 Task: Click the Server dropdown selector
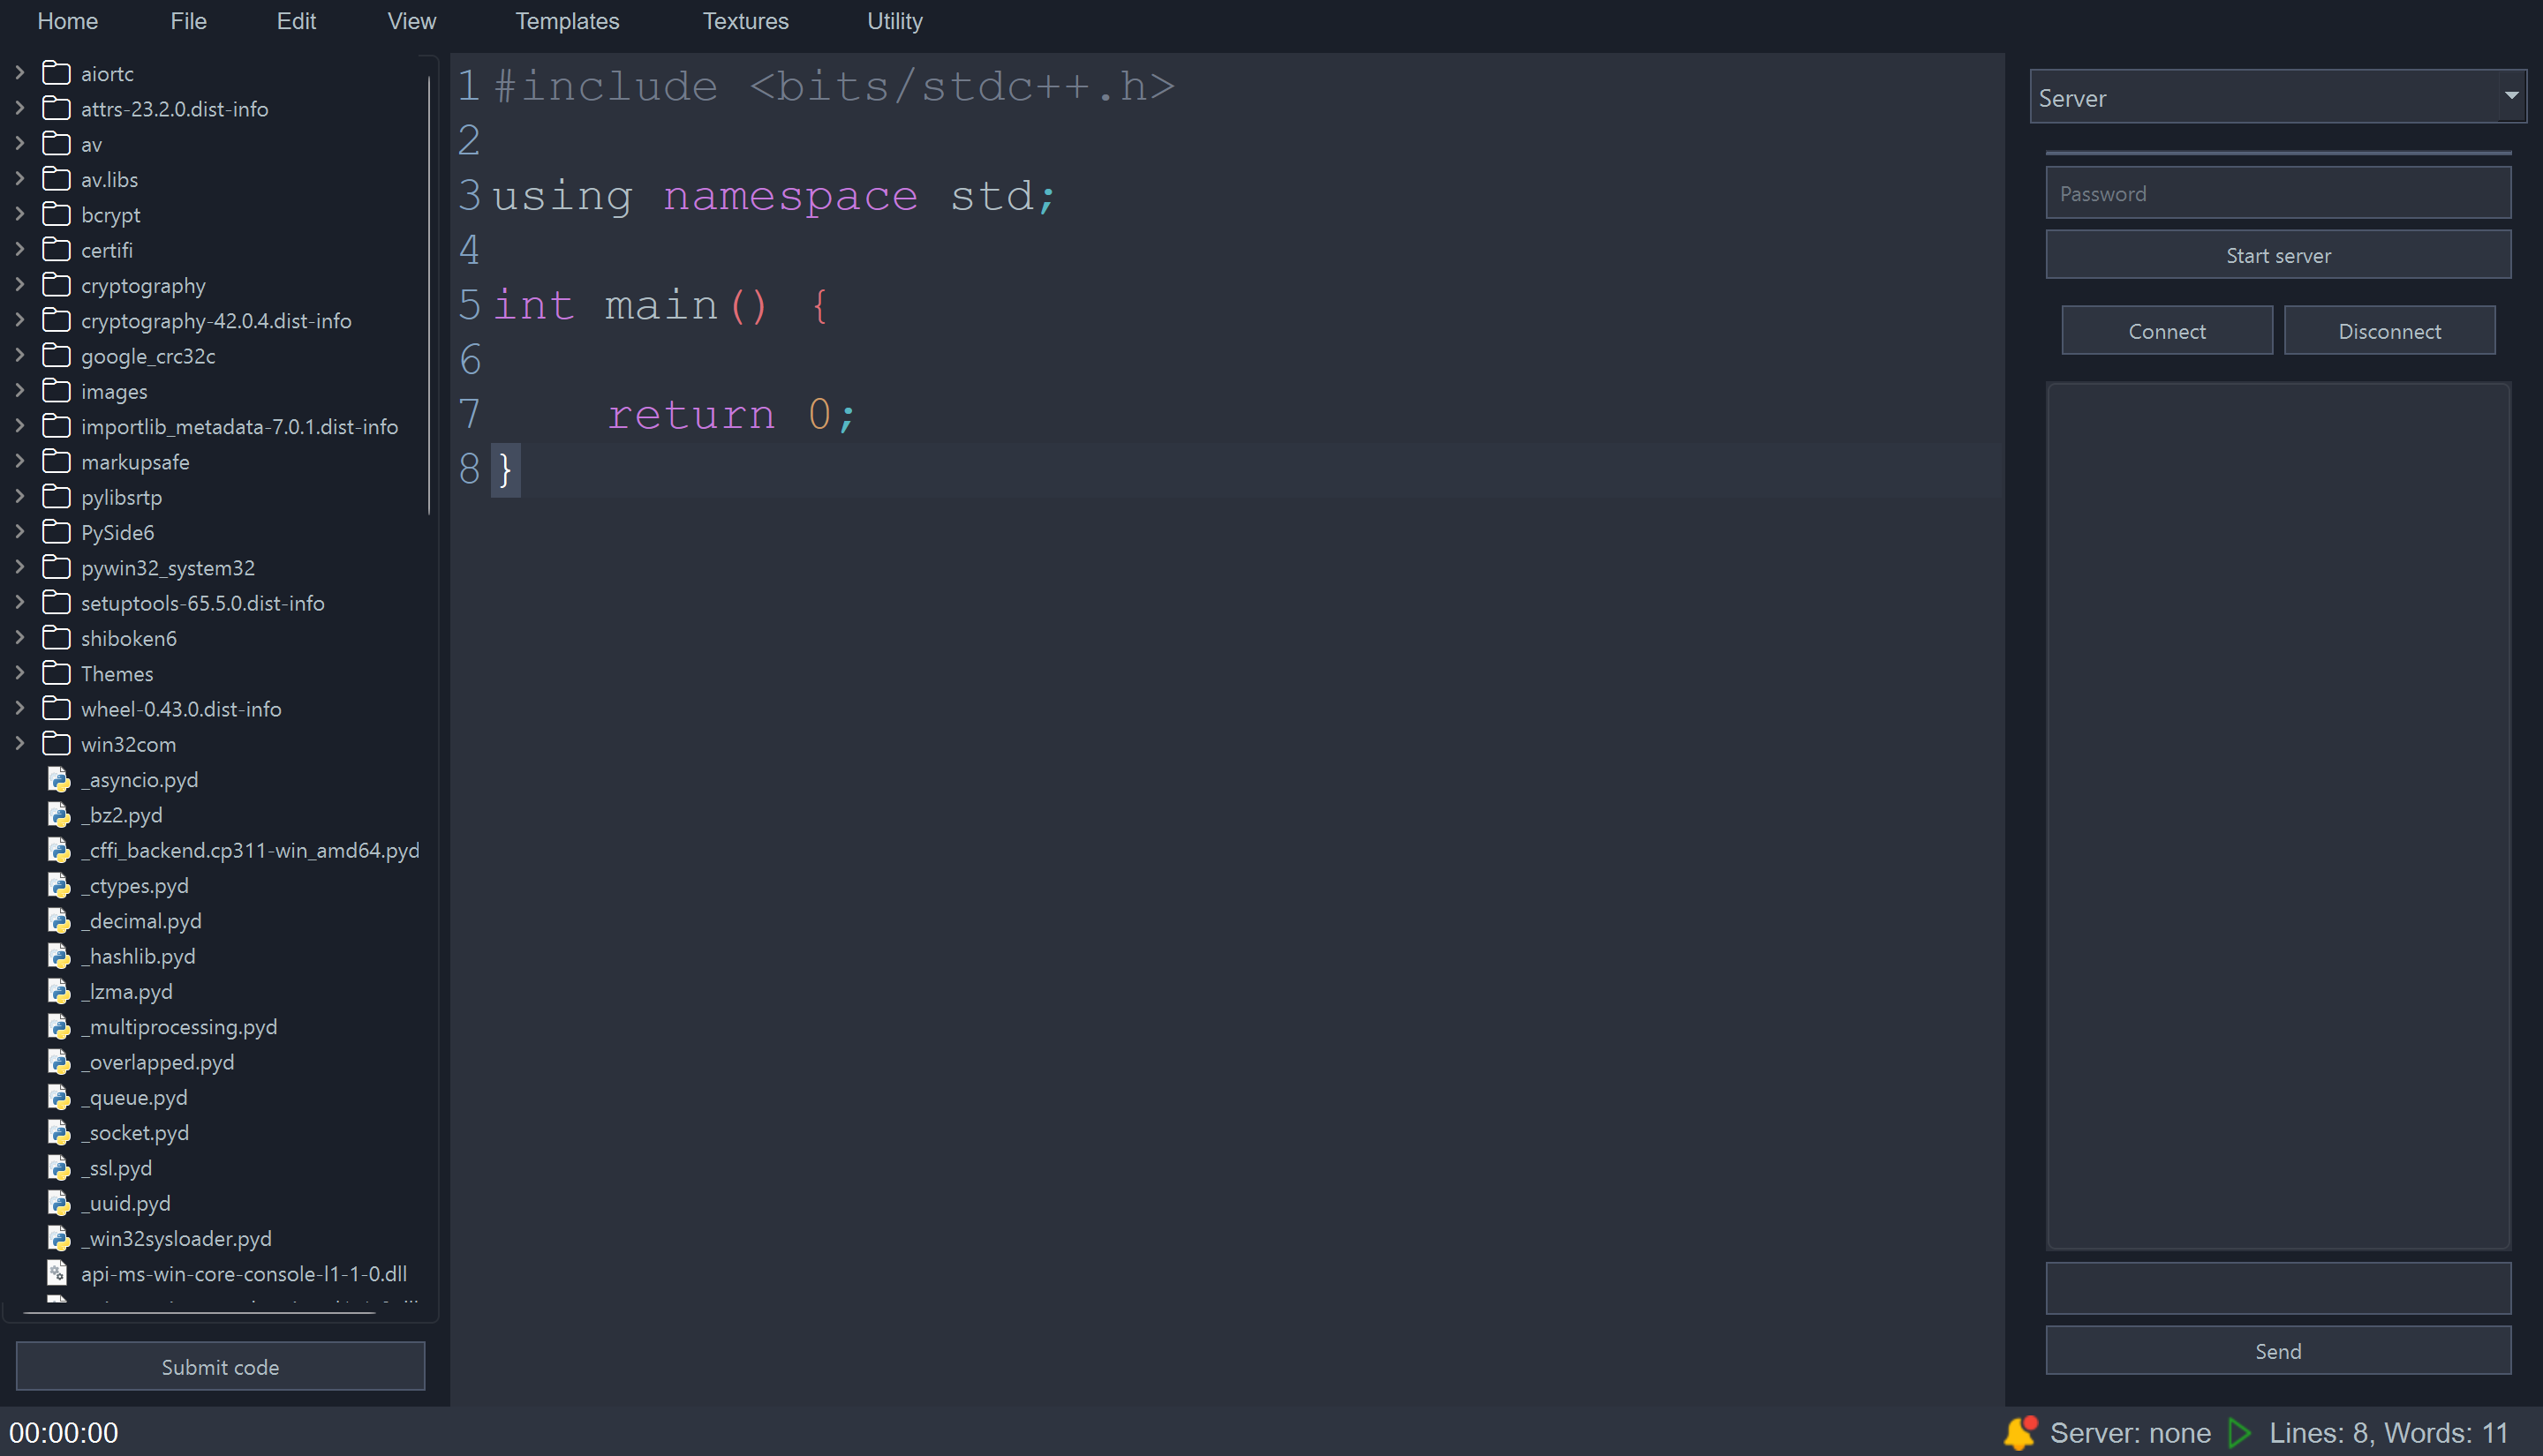tap(2275, 98)
